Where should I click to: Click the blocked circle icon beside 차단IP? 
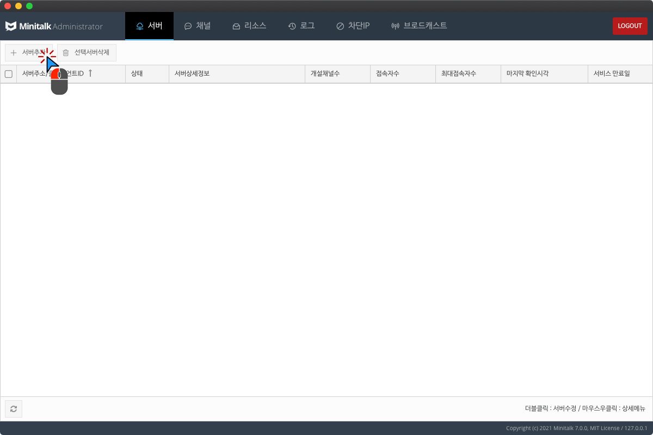click(340, 26)
